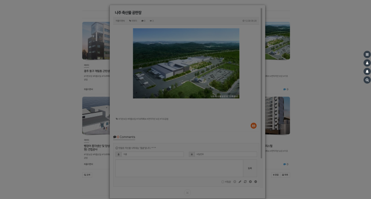Viewport: 371px width, 199px height.
Task: Click the aerial factory rendering image
Action: click(x=185, y=63)
